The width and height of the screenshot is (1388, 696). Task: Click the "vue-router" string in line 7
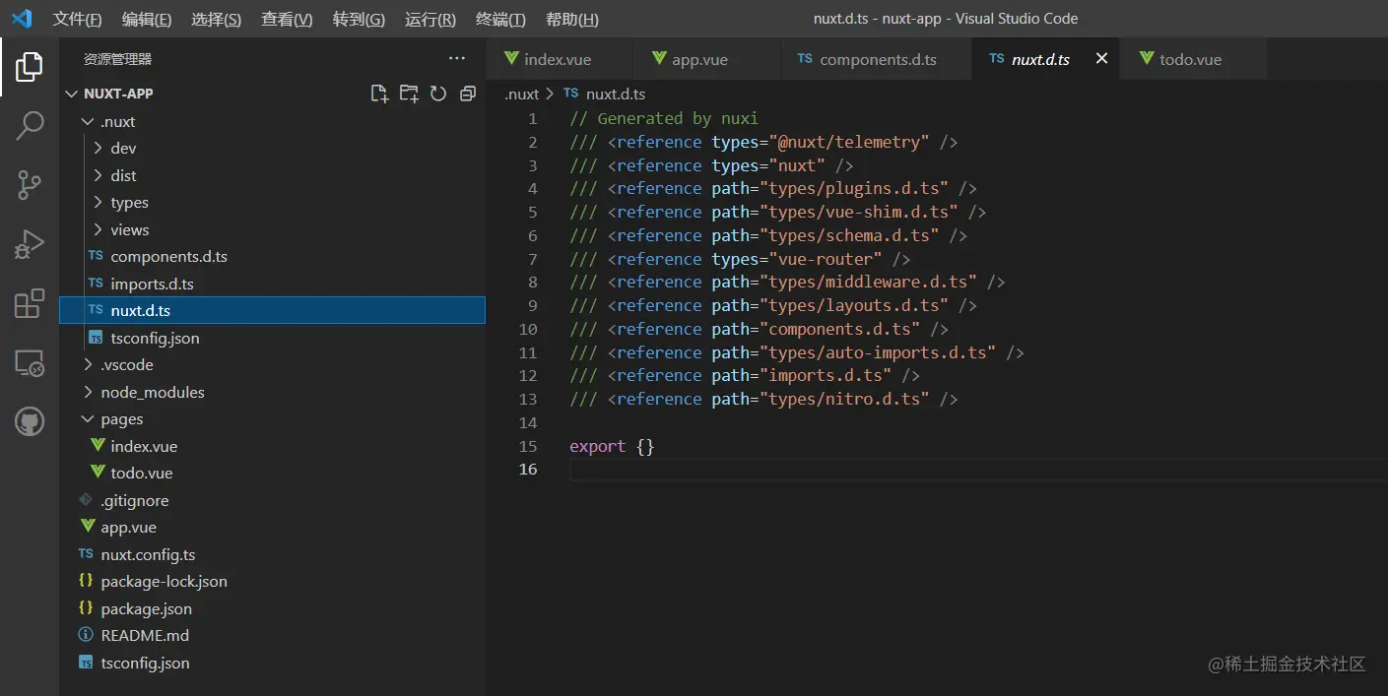click(825, 259)
